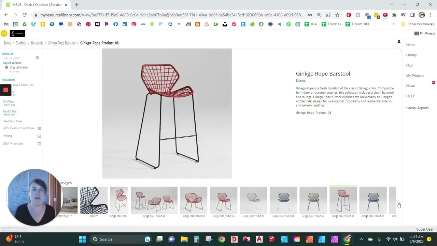Open Hub in the right menu
The image size is (437, 246).
pyautogui.click(x=409, y=65)
